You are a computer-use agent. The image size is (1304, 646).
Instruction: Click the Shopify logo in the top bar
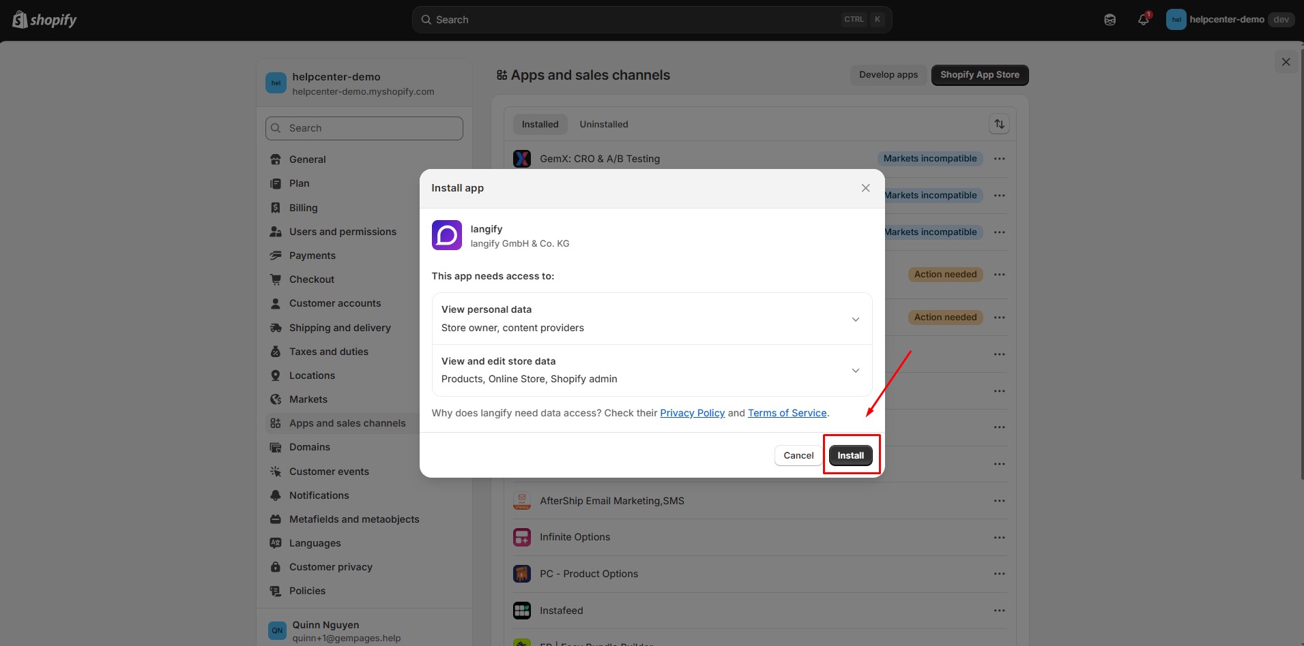[44, 19]
